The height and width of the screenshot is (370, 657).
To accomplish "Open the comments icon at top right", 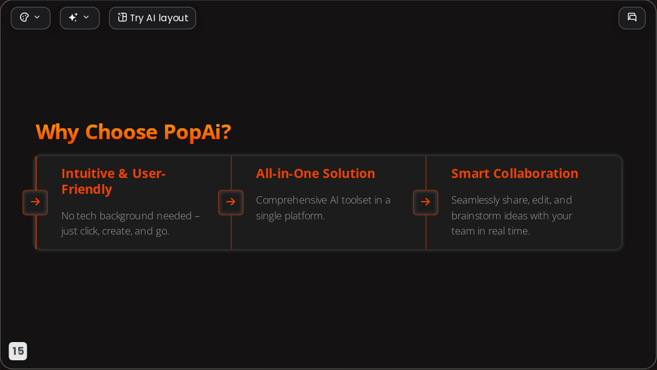I will click(632, 18).
